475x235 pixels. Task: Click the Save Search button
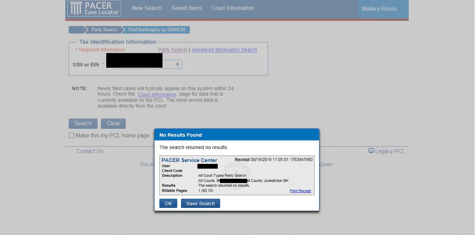click(200, 203)
